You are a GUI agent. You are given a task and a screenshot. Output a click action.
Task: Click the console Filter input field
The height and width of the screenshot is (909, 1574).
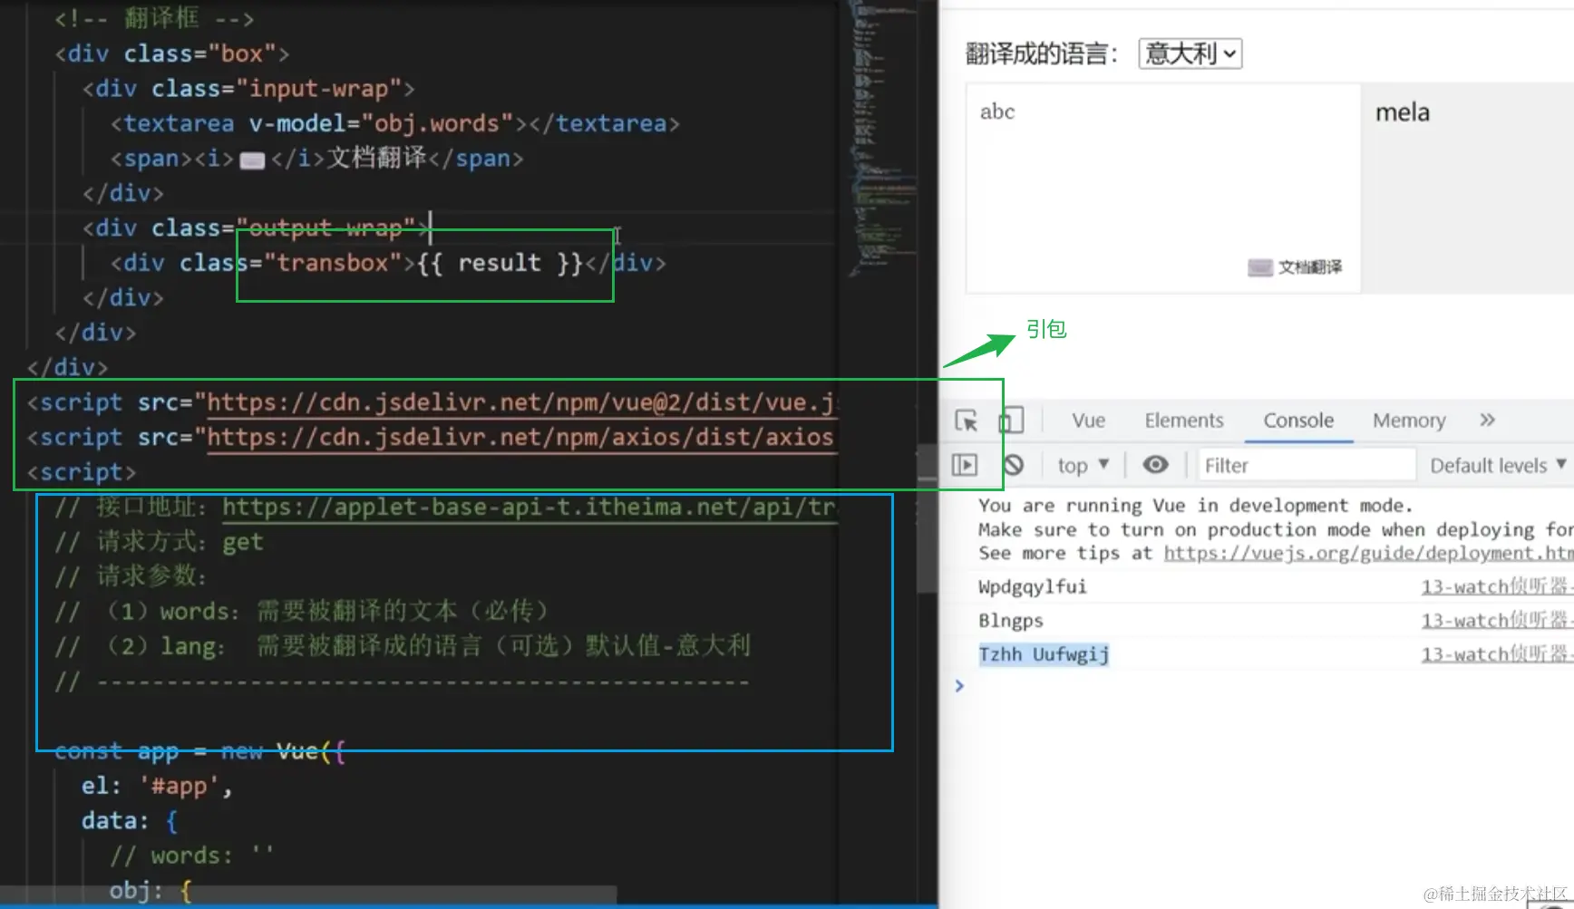pyautogui.click(x=1307, y=466)
